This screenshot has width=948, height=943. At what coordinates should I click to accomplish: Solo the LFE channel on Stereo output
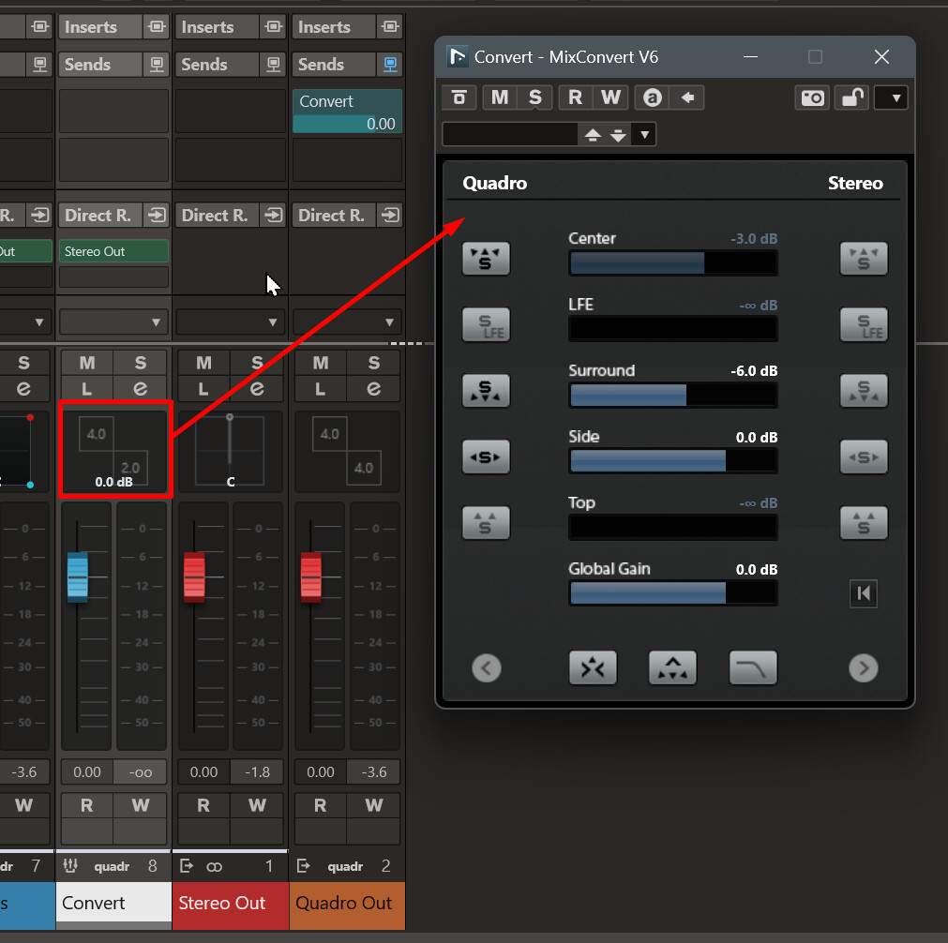click(864, 324)
